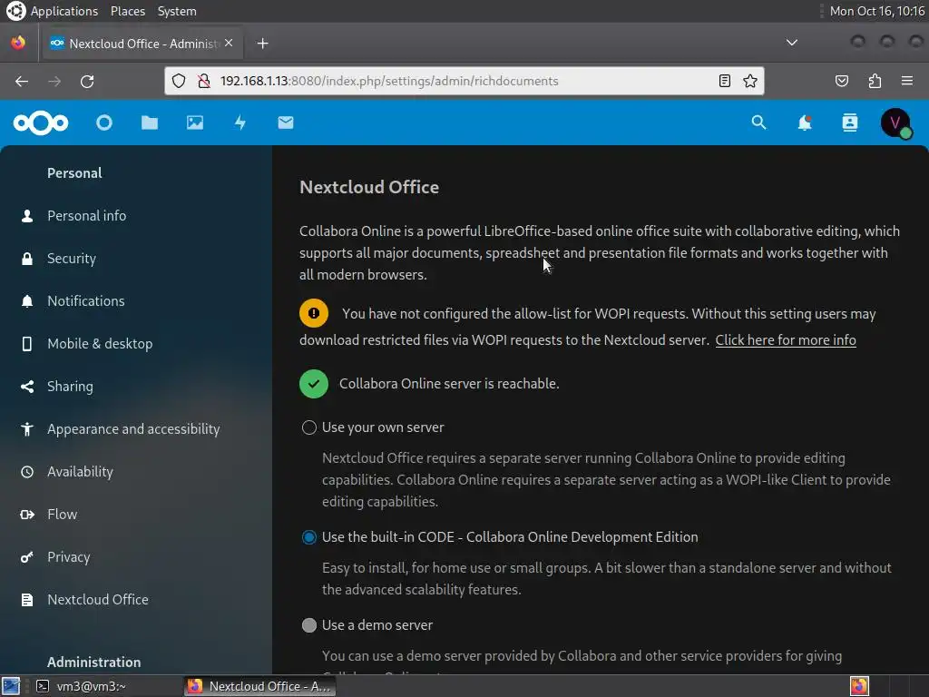Open the Photos icon in header
This screenshot has height=697, width=929.
[195, 123]
